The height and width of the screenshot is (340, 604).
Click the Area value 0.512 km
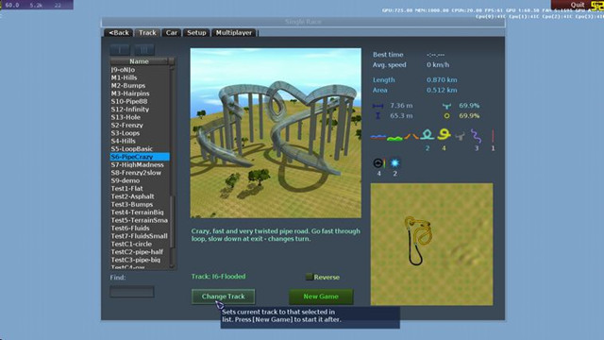[442, 90]
